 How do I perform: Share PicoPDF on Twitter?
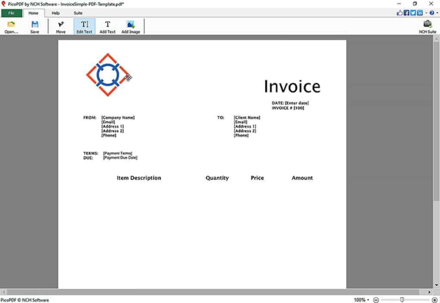click(413, 12)
